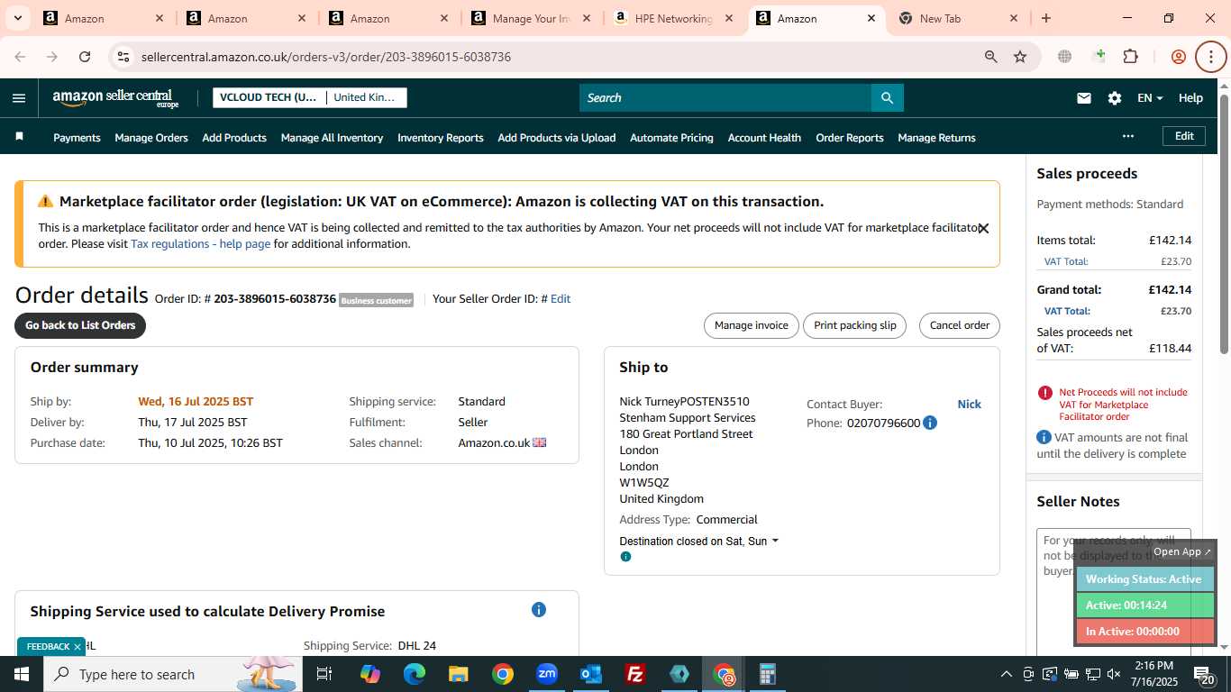Click the Cancel order button
This screenshot has width=1231, height=692.
pos(960,325)
